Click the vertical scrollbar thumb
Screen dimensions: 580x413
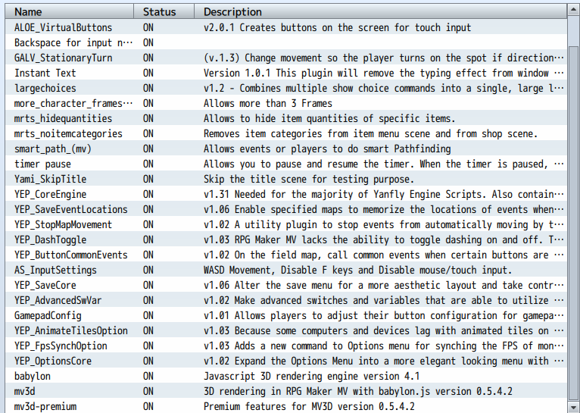[x=573, y=222]
